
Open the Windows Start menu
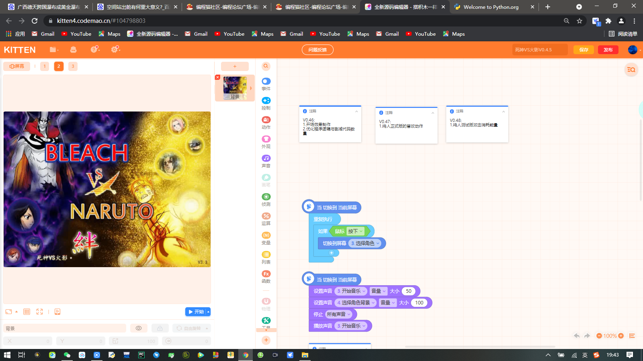(7, 355)
